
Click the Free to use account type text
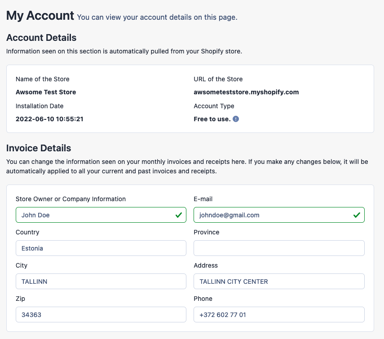coord(212,119)
